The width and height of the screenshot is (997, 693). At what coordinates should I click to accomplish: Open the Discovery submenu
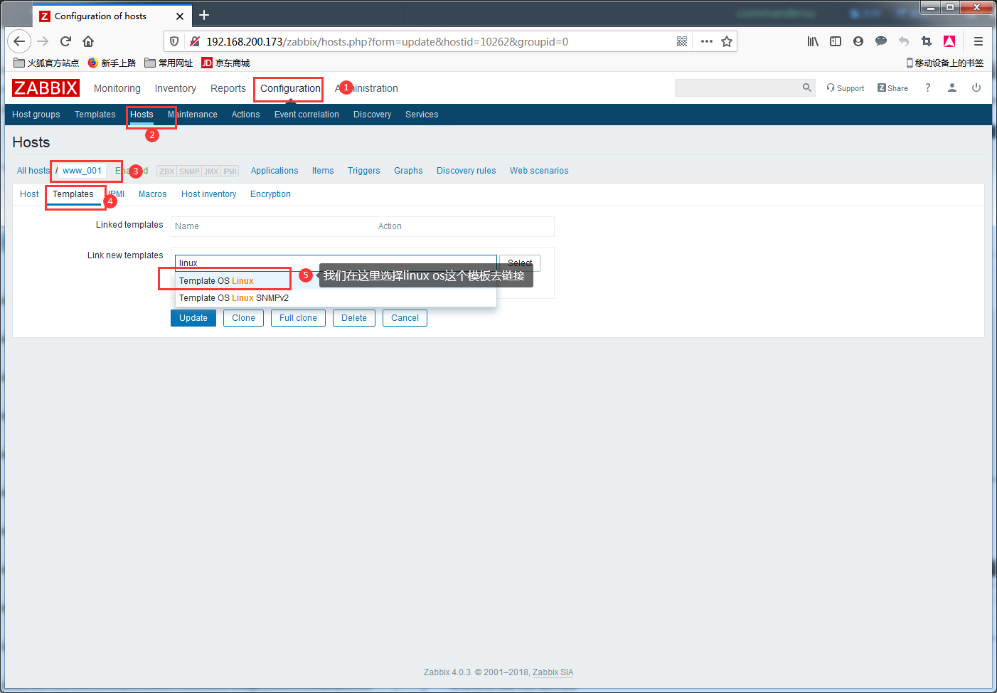[373, 115]
